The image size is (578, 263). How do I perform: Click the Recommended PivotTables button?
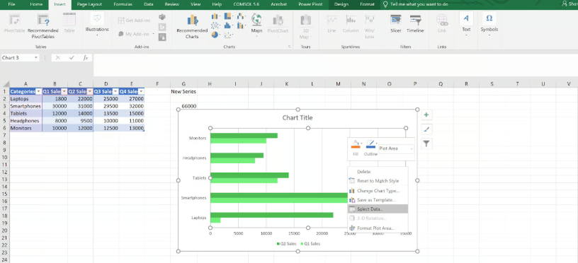[x=42, y=25]
